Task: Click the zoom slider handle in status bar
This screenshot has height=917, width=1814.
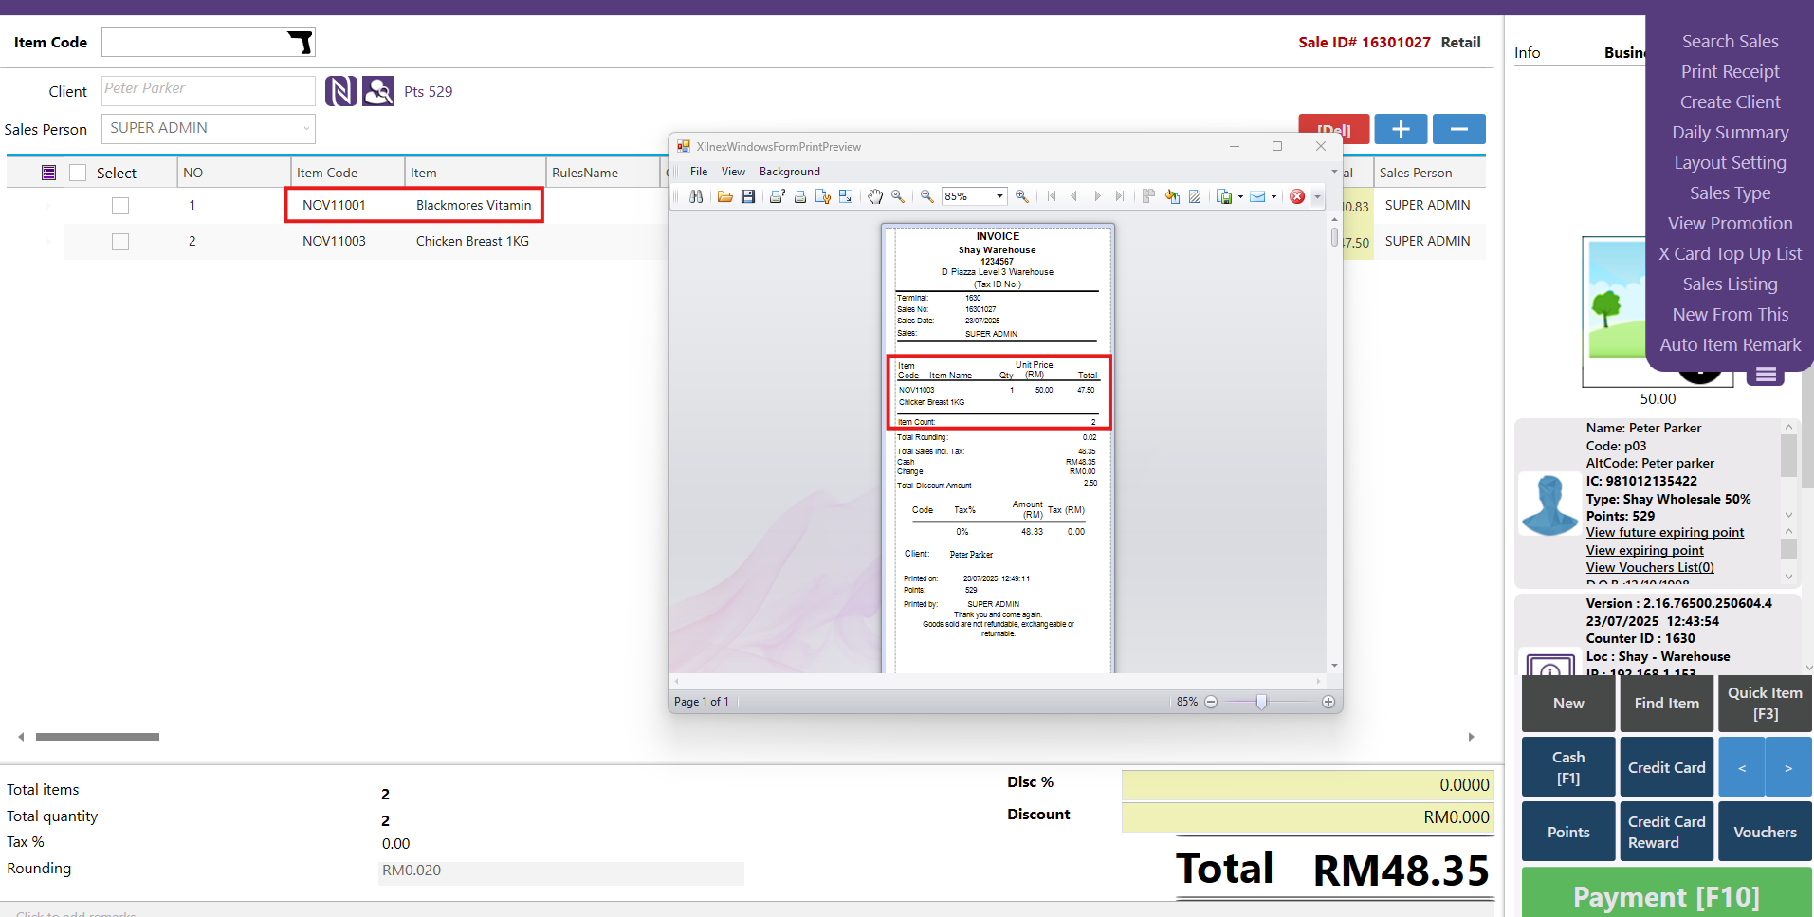Action: (x=1261, y=702)
